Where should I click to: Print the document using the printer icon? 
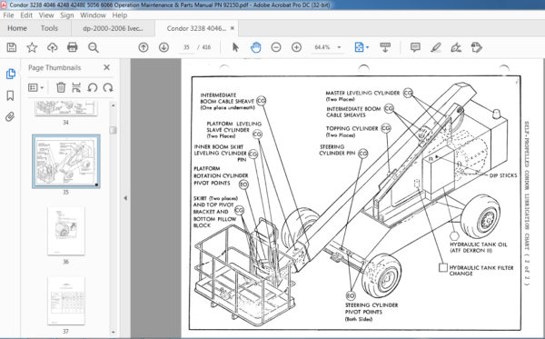[x=73, y=47]
